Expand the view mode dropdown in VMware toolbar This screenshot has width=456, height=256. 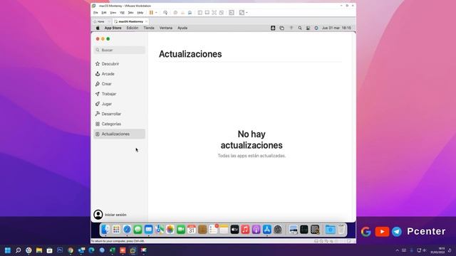(x=247, y=13)
